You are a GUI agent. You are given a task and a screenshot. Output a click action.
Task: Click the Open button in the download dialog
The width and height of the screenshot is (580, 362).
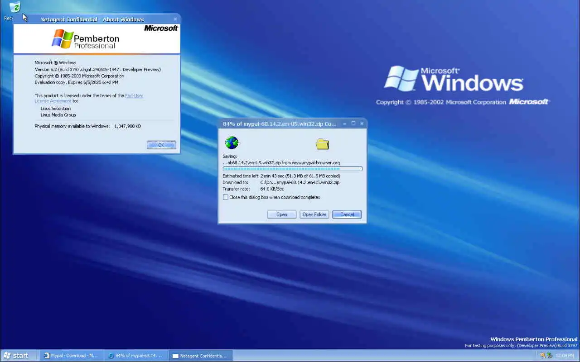pos(282,214)
